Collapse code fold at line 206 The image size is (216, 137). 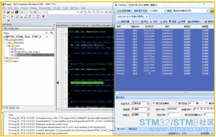(66, 34)
